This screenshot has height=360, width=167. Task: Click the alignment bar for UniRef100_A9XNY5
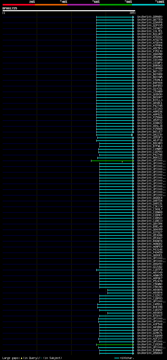pyautogui.click(x=121, y=290)
